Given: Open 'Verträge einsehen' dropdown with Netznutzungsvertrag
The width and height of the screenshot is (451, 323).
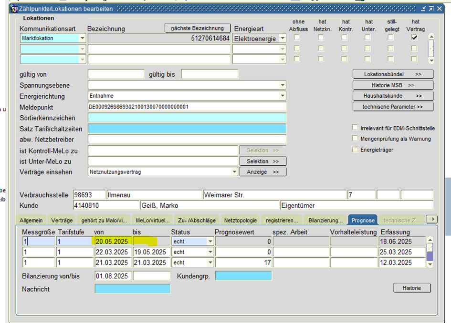Looking at the screenshot, I should coord(234,172).
